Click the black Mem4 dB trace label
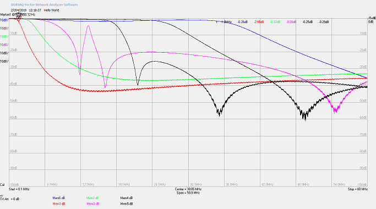This screenshot has height=209, width=376. 127,198
